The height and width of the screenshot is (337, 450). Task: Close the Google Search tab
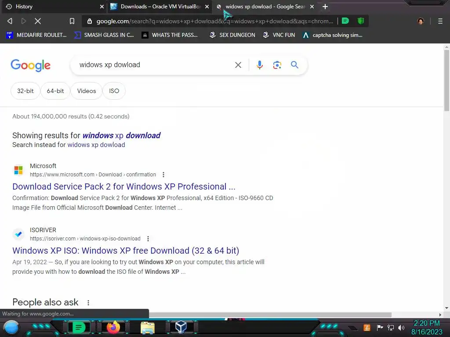click(312, 7)
